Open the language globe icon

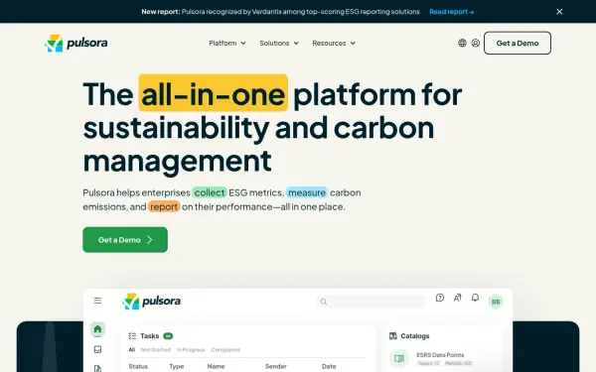click(x=462, y=43)
